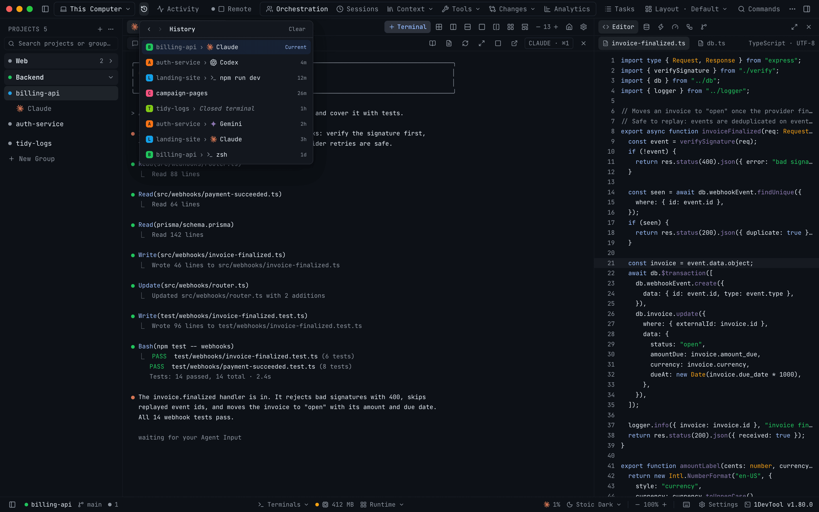Open the Terminals dropdown in status bar

pyautogui.click(x=283, y=505)
